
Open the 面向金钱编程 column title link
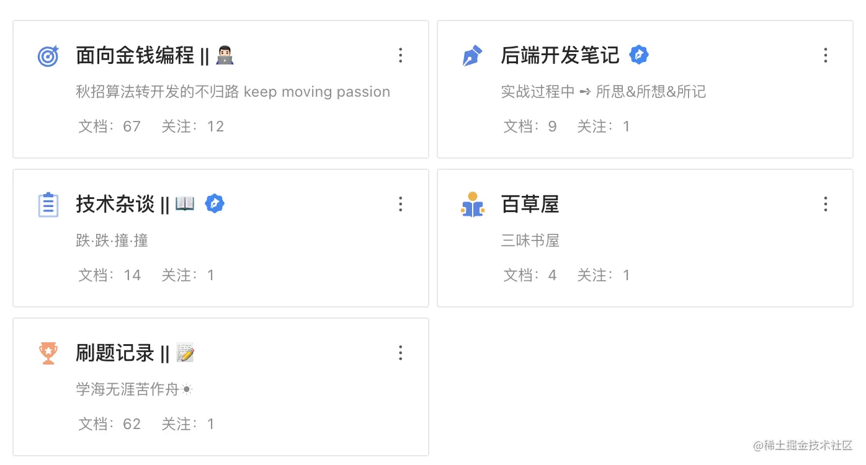coord(134,55)
